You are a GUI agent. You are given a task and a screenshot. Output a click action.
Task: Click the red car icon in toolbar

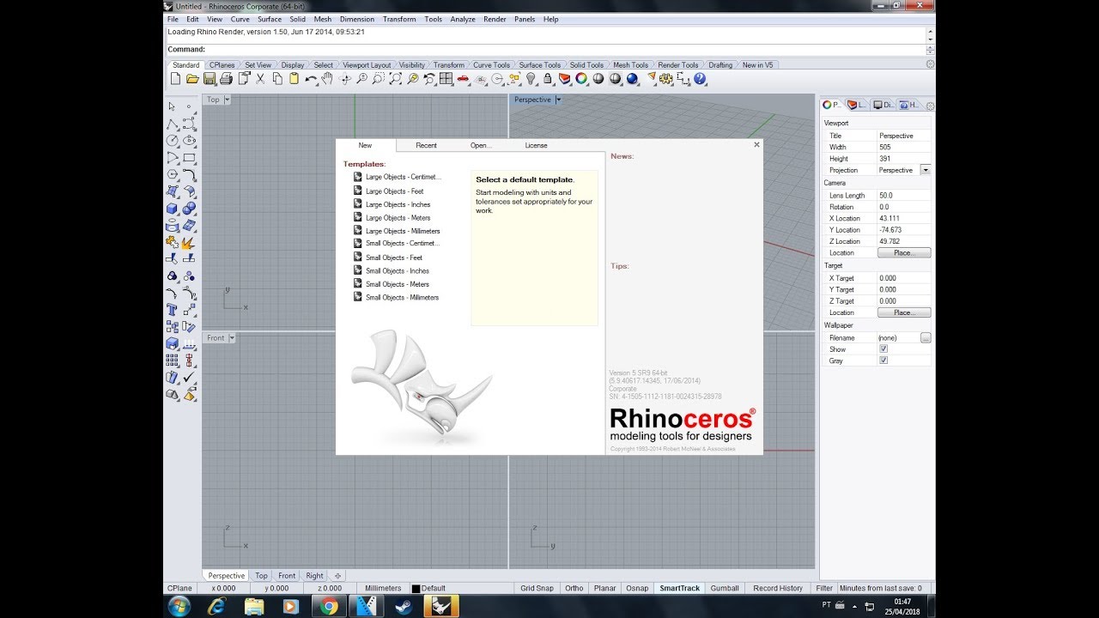click(x=463, y=79)
